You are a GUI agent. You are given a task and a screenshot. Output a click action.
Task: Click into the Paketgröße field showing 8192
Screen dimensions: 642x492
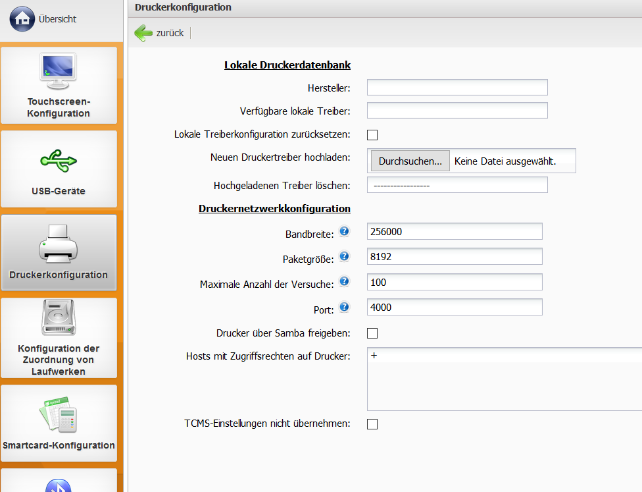coord(455,256)
